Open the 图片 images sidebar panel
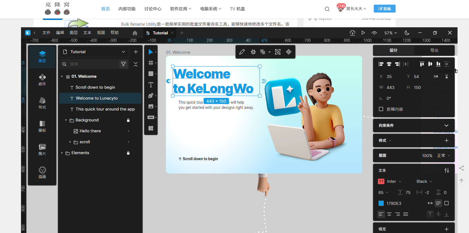 (42, 150)
